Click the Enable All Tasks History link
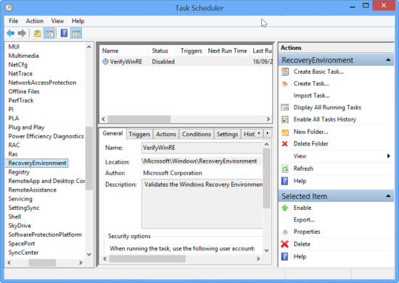 325,119
